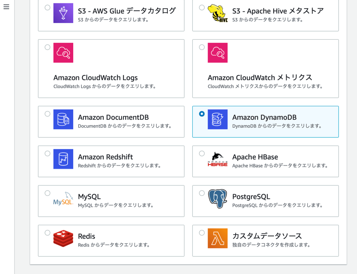
Task: Open the hamburger navigation menu
Action: point(6,7)
